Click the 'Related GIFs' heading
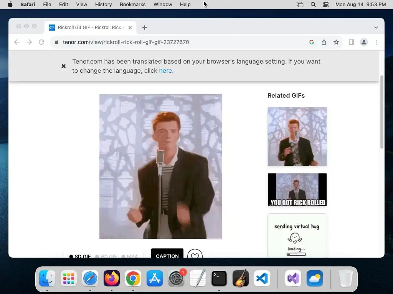 (286, 95)
